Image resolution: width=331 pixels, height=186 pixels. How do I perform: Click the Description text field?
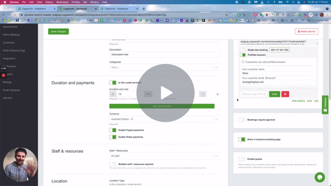coord(164,54)
